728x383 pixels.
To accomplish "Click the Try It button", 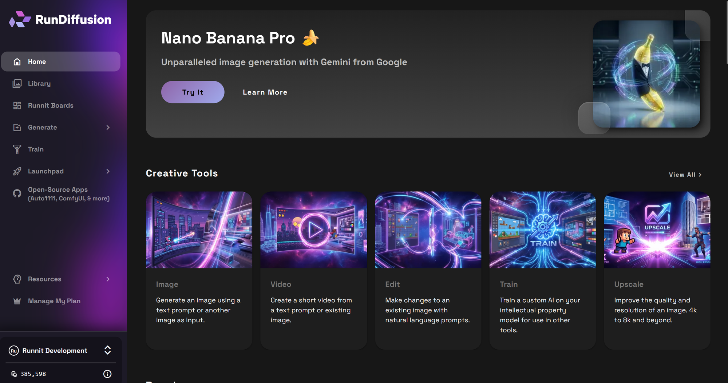I will 193,92.
